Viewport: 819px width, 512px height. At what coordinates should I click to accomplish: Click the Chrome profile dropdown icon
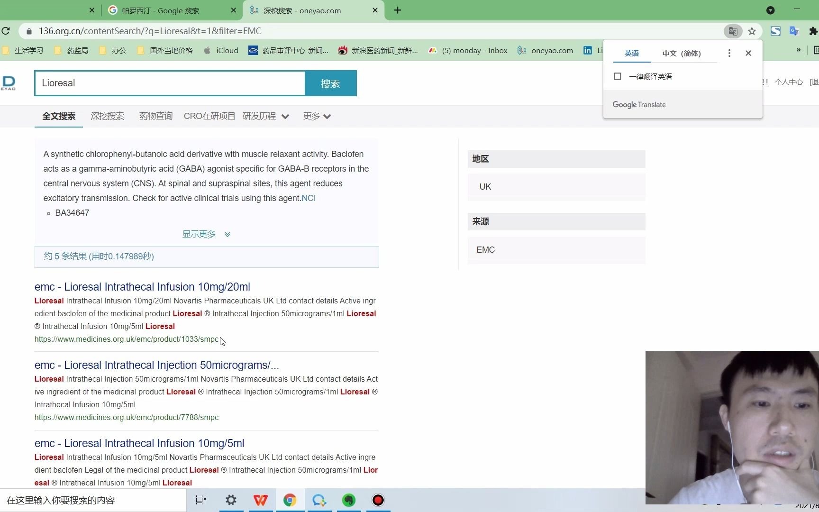coord(771,10)
